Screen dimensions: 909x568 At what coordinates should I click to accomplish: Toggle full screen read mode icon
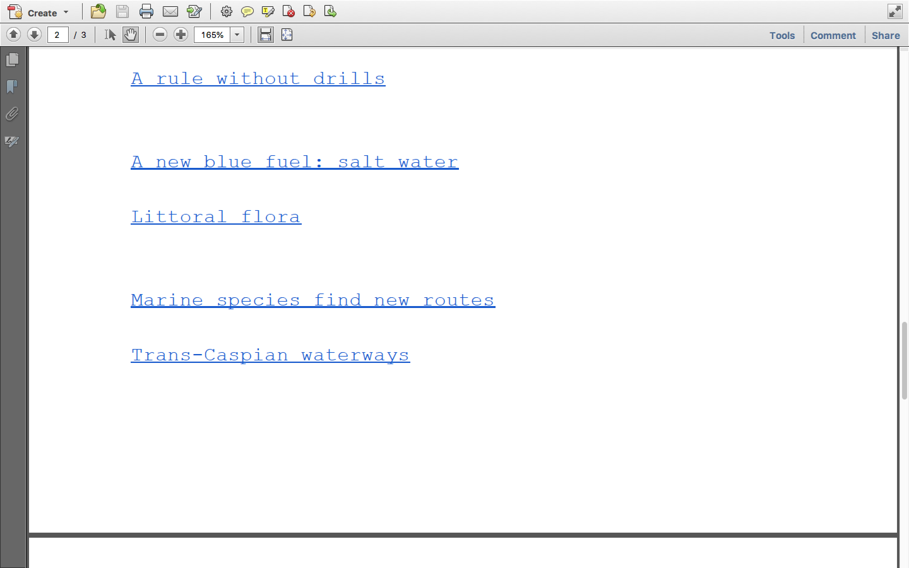[x=895, y=11]
